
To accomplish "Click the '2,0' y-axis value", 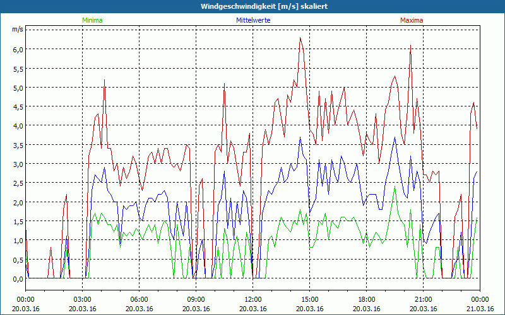I will point(18,202).
